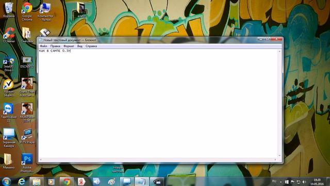Select the Grand Theft Auto San desktop icon
Viewport: 330px width, 186px height.
(27, 87)
